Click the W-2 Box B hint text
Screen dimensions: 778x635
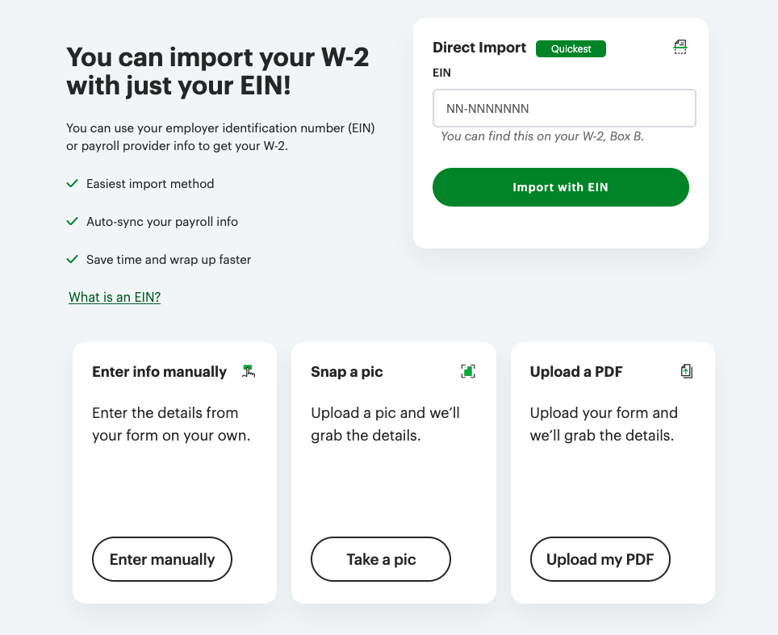[542, 136]
